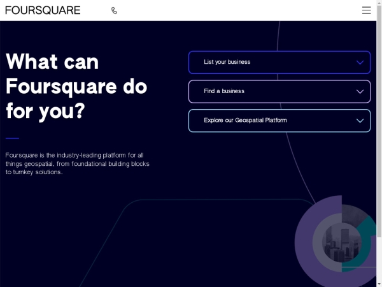Click the Foursquare logo
This screenshot has width=382, height=287.
coord(43,10)
